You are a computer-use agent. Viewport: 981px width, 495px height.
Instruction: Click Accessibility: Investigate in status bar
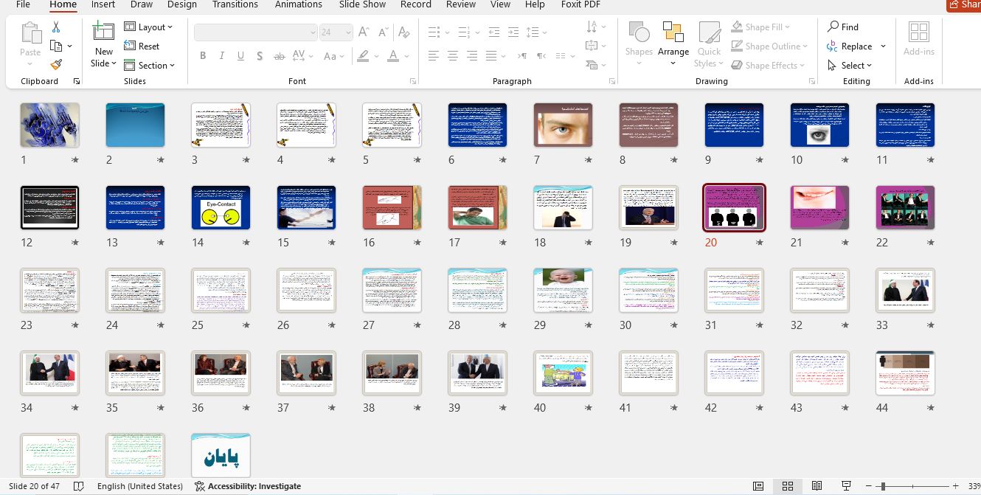(x=248, y=486)
